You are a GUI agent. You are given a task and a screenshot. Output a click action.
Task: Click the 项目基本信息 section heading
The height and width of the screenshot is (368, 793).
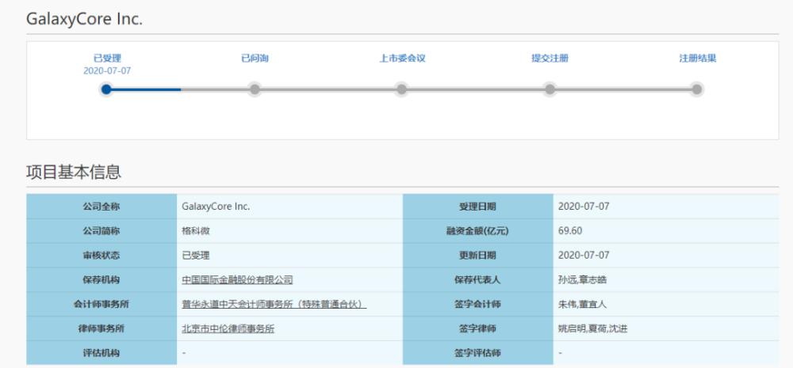pos(74,172)
